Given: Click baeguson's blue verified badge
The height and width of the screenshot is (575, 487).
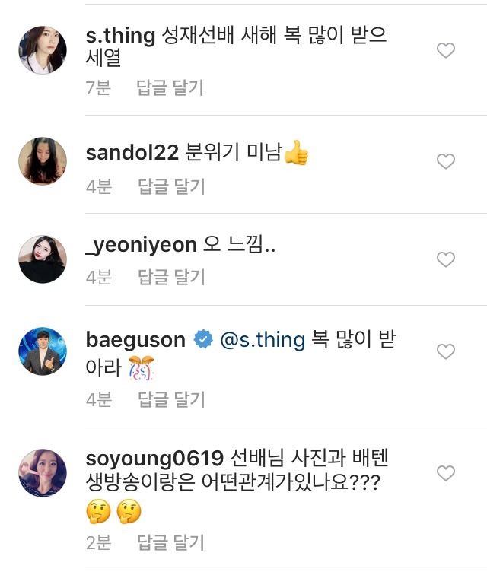Looking at the screenshot, I should coord(203,340).
